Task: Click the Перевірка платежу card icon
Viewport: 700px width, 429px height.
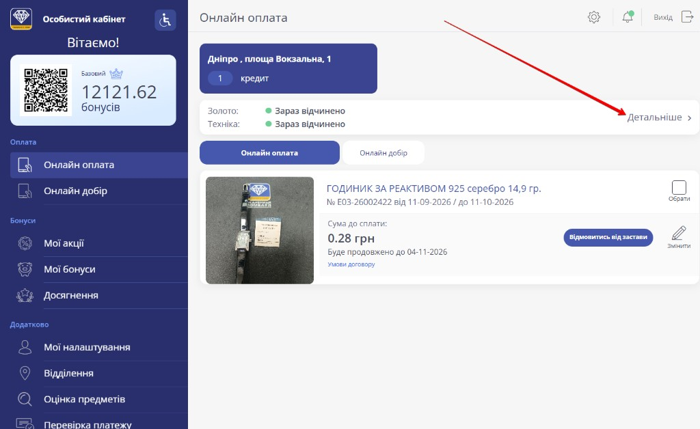Action: pyautogui.click(x=25, y=424)
